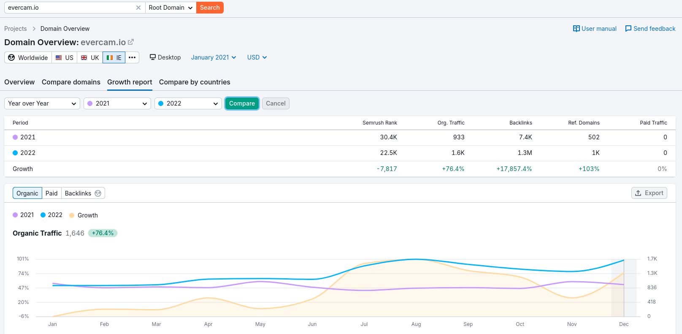Open 2021 period dropdown

tap(117, 103)
